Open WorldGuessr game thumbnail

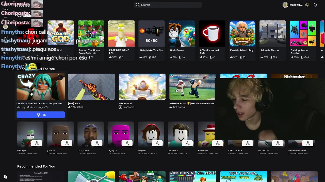pyautogui.click(x=182, y=33)
